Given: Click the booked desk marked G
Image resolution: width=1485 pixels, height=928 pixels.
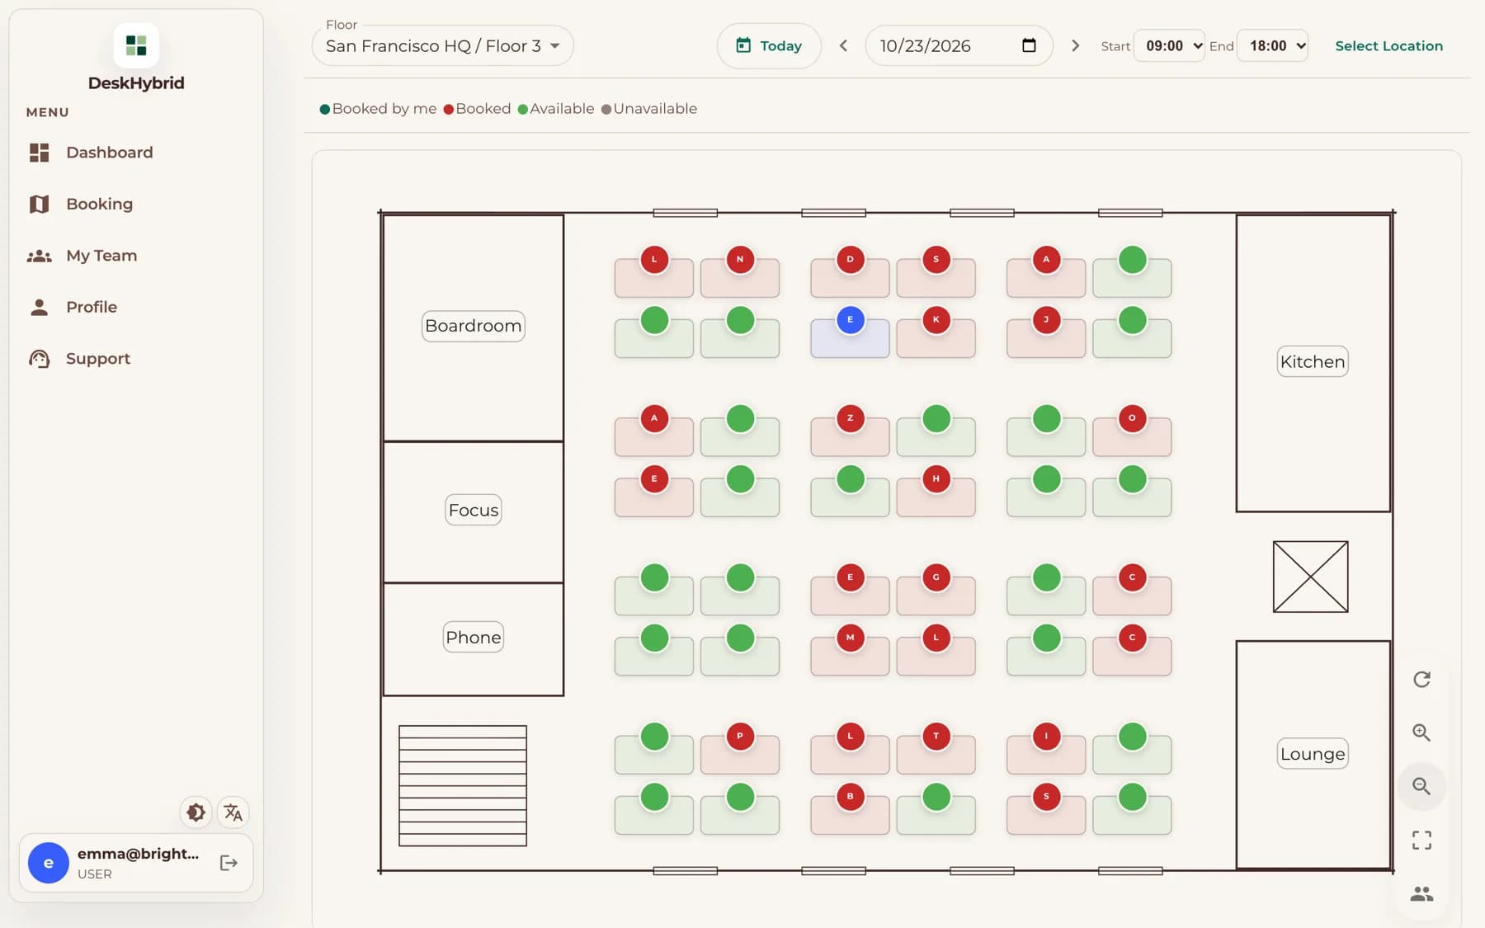Looking at the screenshot, I should [x=936, y=577].
